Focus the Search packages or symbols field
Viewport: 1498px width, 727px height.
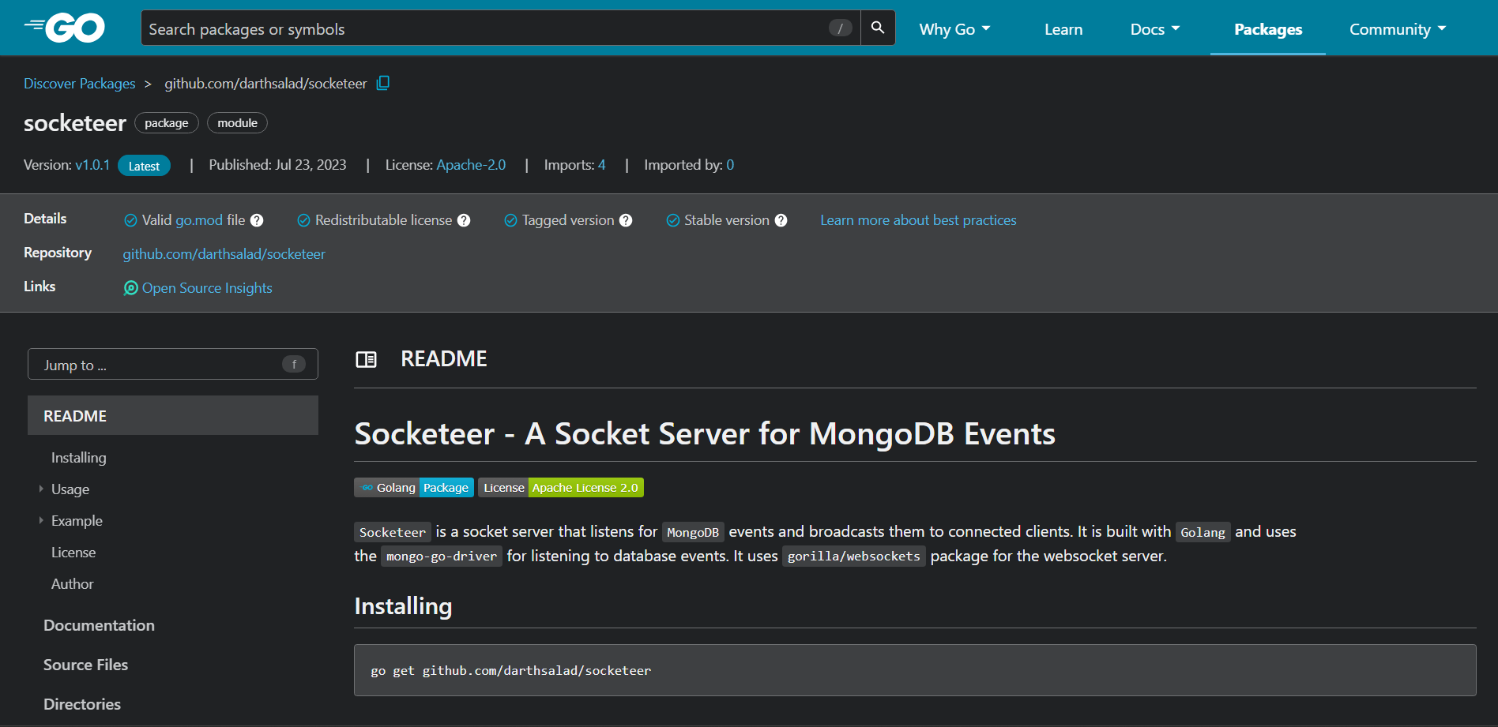click(x=482, y=29)
